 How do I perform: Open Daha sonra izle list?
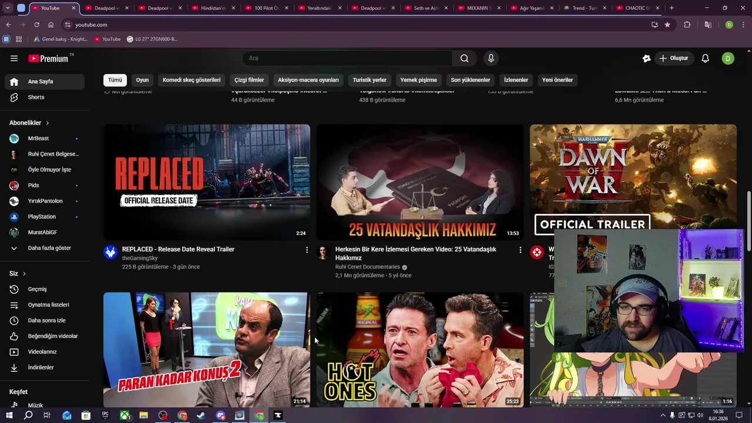pyautogui.click(x=45, y=320)
